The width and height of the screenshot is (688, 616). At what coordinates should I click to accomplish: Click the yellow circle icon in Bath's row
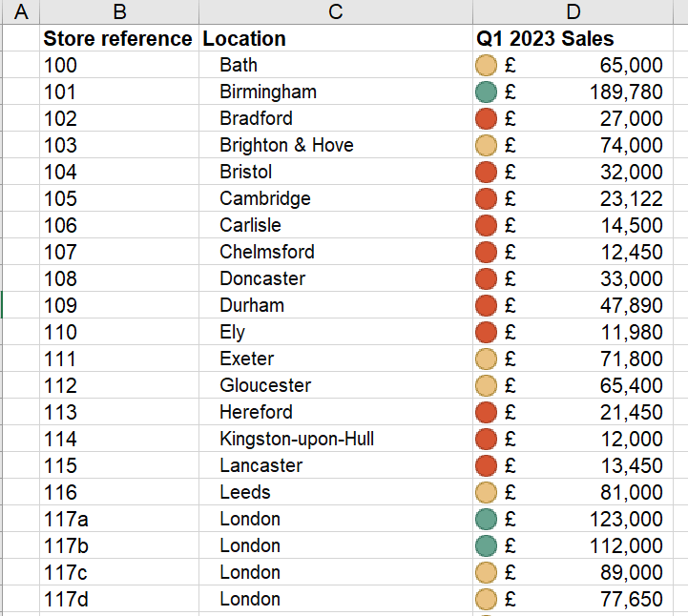487,66
